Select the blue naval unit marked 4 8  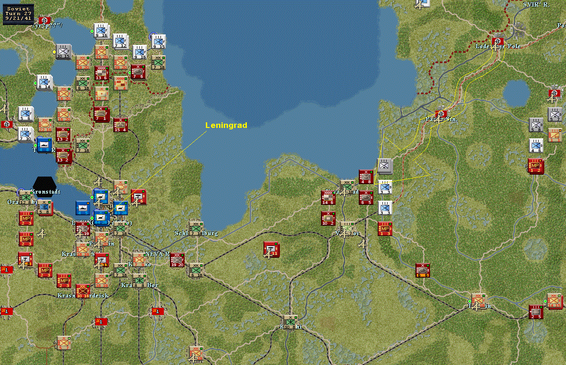click(x=45, y=144)
